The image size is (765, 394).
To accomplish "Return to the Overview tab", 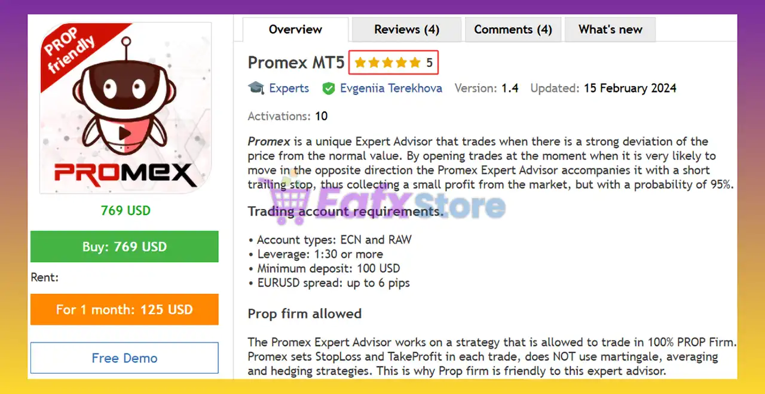I will coord(295,29).
